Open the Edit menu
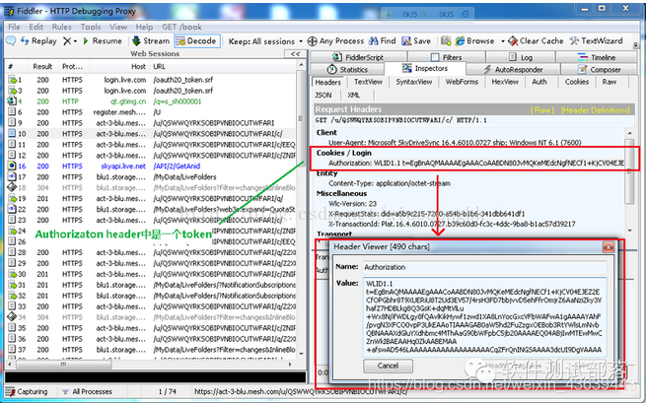The height and width of the screenshot is (403, 646). (x=36, y=27)
